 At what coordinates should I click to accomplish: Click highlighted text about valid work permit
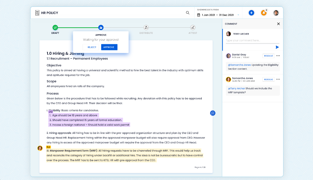[x=89, y=125]
